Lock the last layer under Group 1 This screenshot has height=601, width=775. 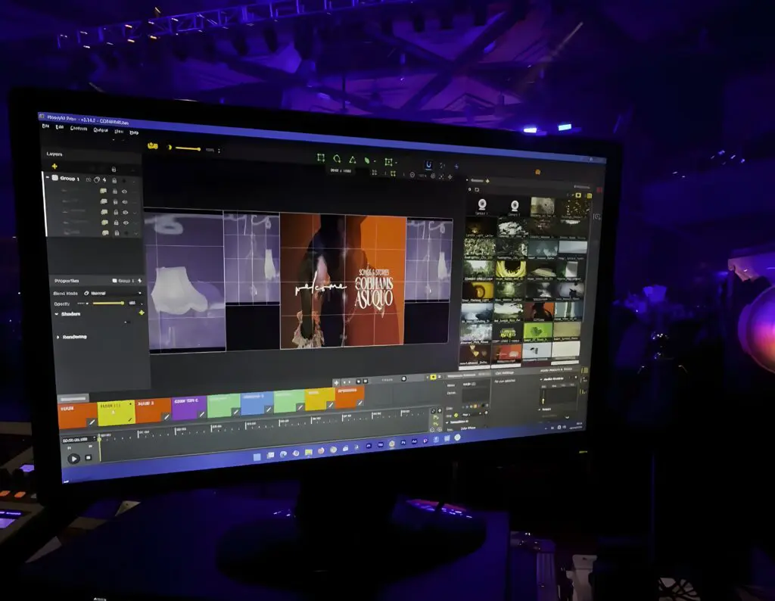(x=117, y=233)
